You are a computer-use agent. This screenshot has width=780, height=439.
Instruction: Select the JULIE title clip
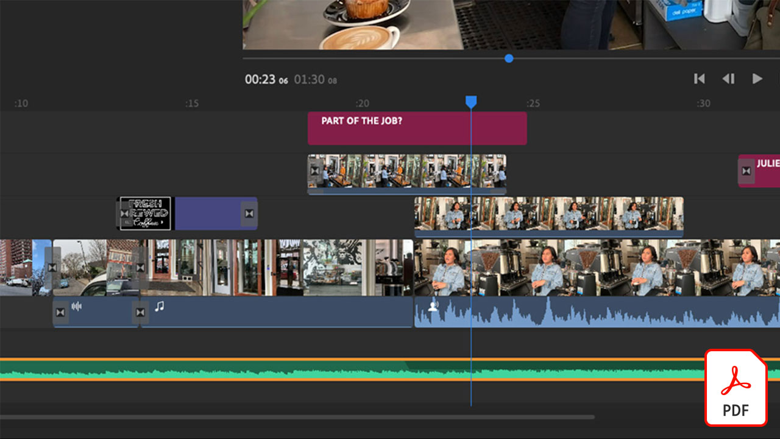(x=759, y=171)
